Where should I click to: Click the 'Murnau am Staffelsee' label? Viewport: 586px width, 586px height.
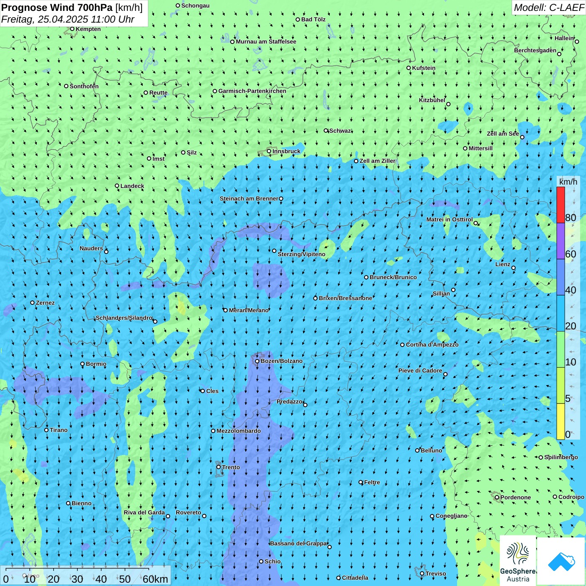coord(266,41)
